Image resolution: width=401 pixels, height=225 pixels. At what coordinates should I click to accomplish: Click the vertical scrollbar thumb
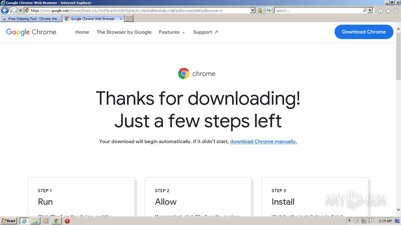[x=398, y=56]
